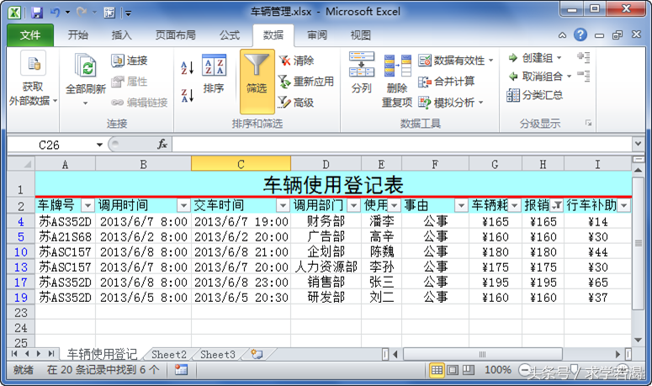Click the Redo arrow icon
Image resolution: width=652 pixels, height=386 pixels.
pyautogui.click(x=82, y=13)
